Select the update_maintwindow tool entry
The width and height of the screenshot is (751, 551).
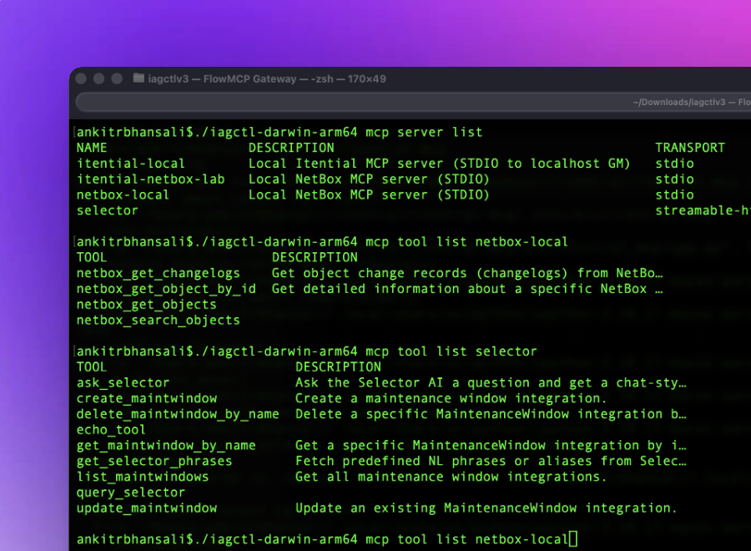145,508
